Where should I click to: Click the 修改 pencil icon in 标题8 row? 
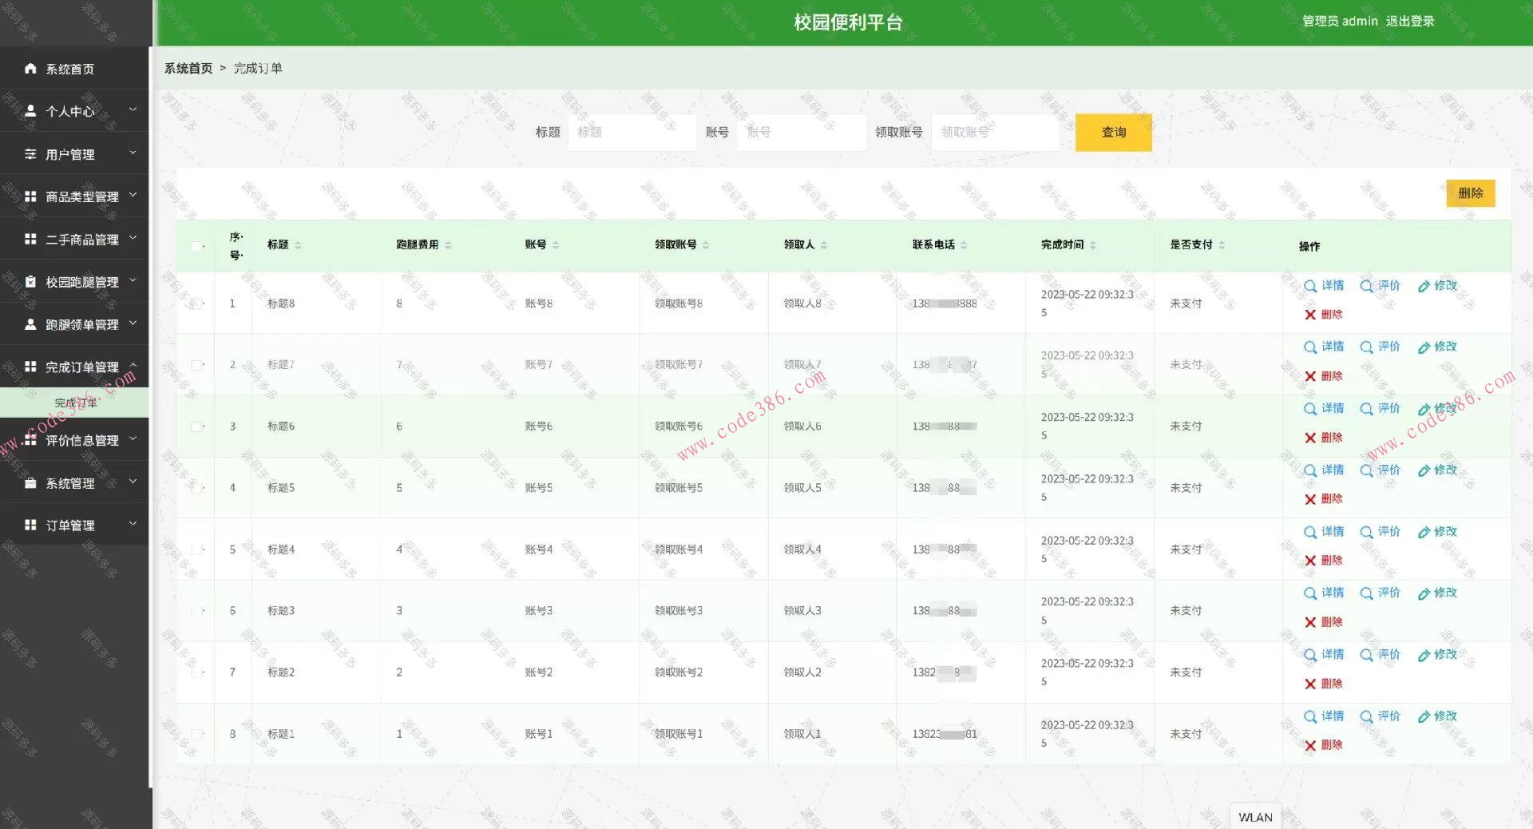(1424, 286)
